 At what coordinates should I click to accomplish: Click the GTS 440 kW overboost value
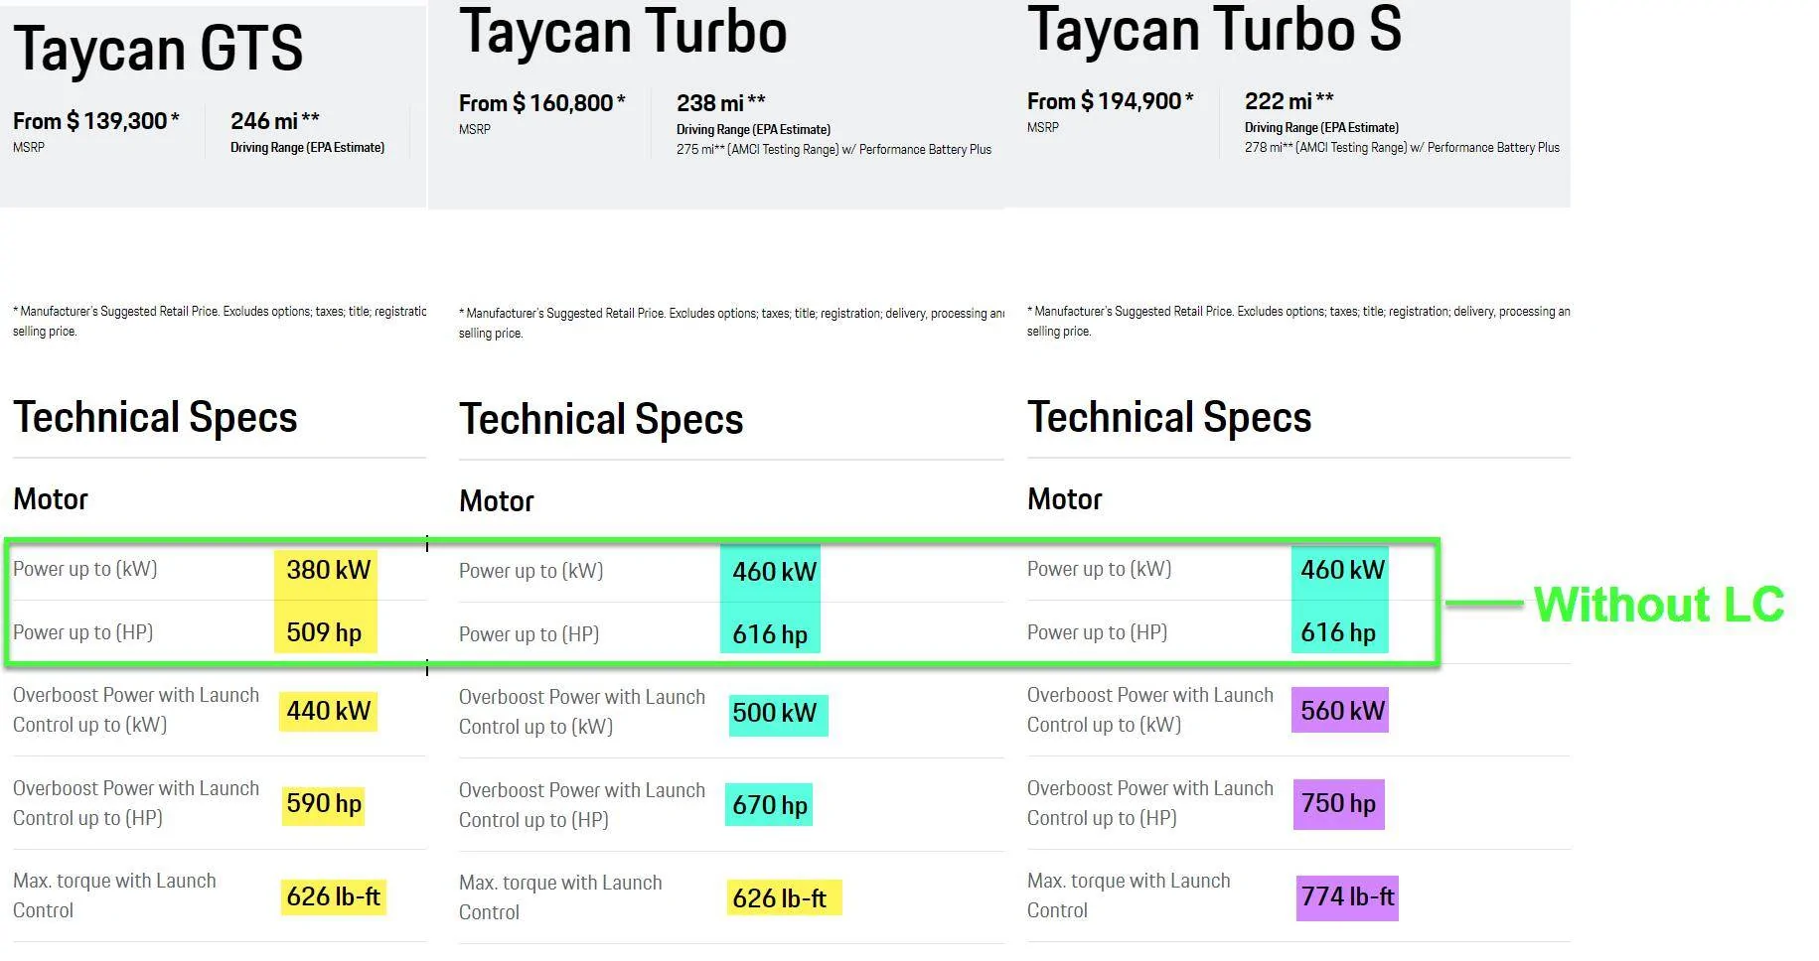tap(328, 711)
